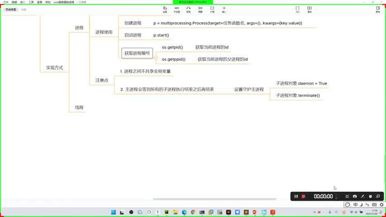Select the 设置守护主进程 topic

coord(249,90)
